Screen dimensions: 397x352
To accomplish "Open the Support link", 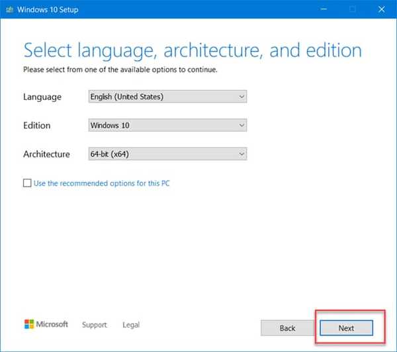I will (x=95, y=325).
